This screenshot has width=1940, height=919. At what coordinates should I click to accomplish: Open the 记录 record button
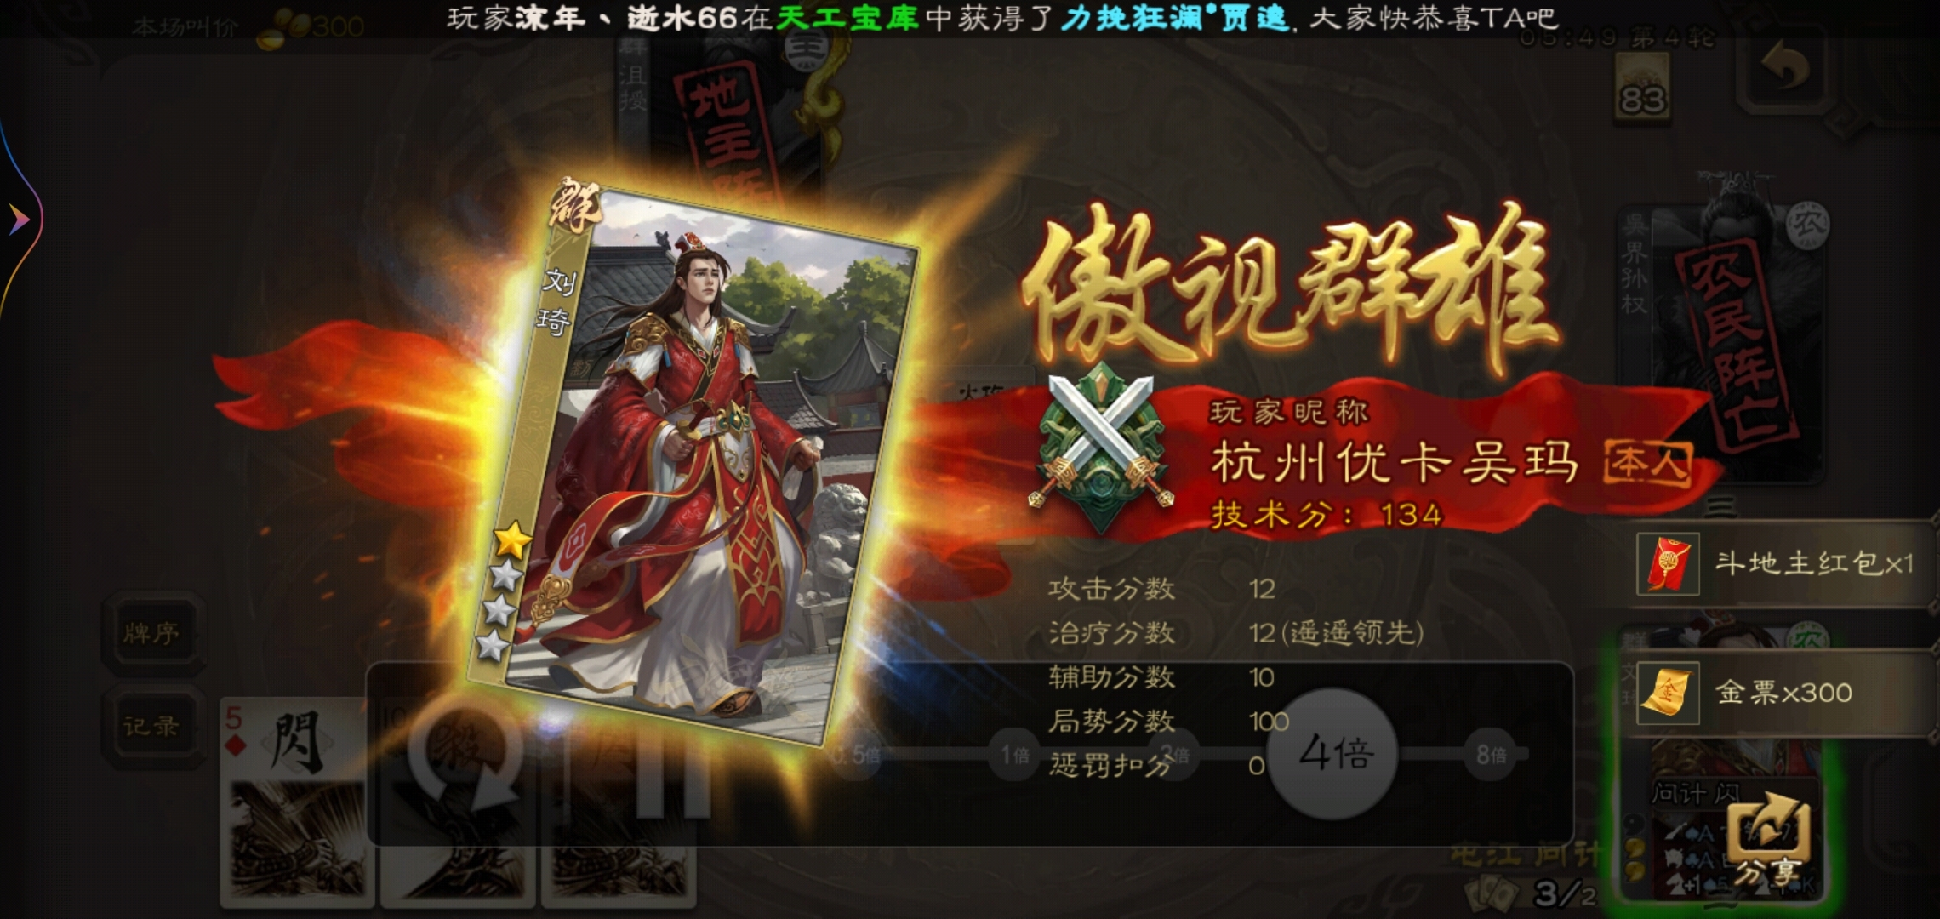[151, 726]
